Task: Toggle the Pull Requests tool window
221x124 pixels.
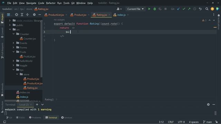Action: [x=2, y=51]
